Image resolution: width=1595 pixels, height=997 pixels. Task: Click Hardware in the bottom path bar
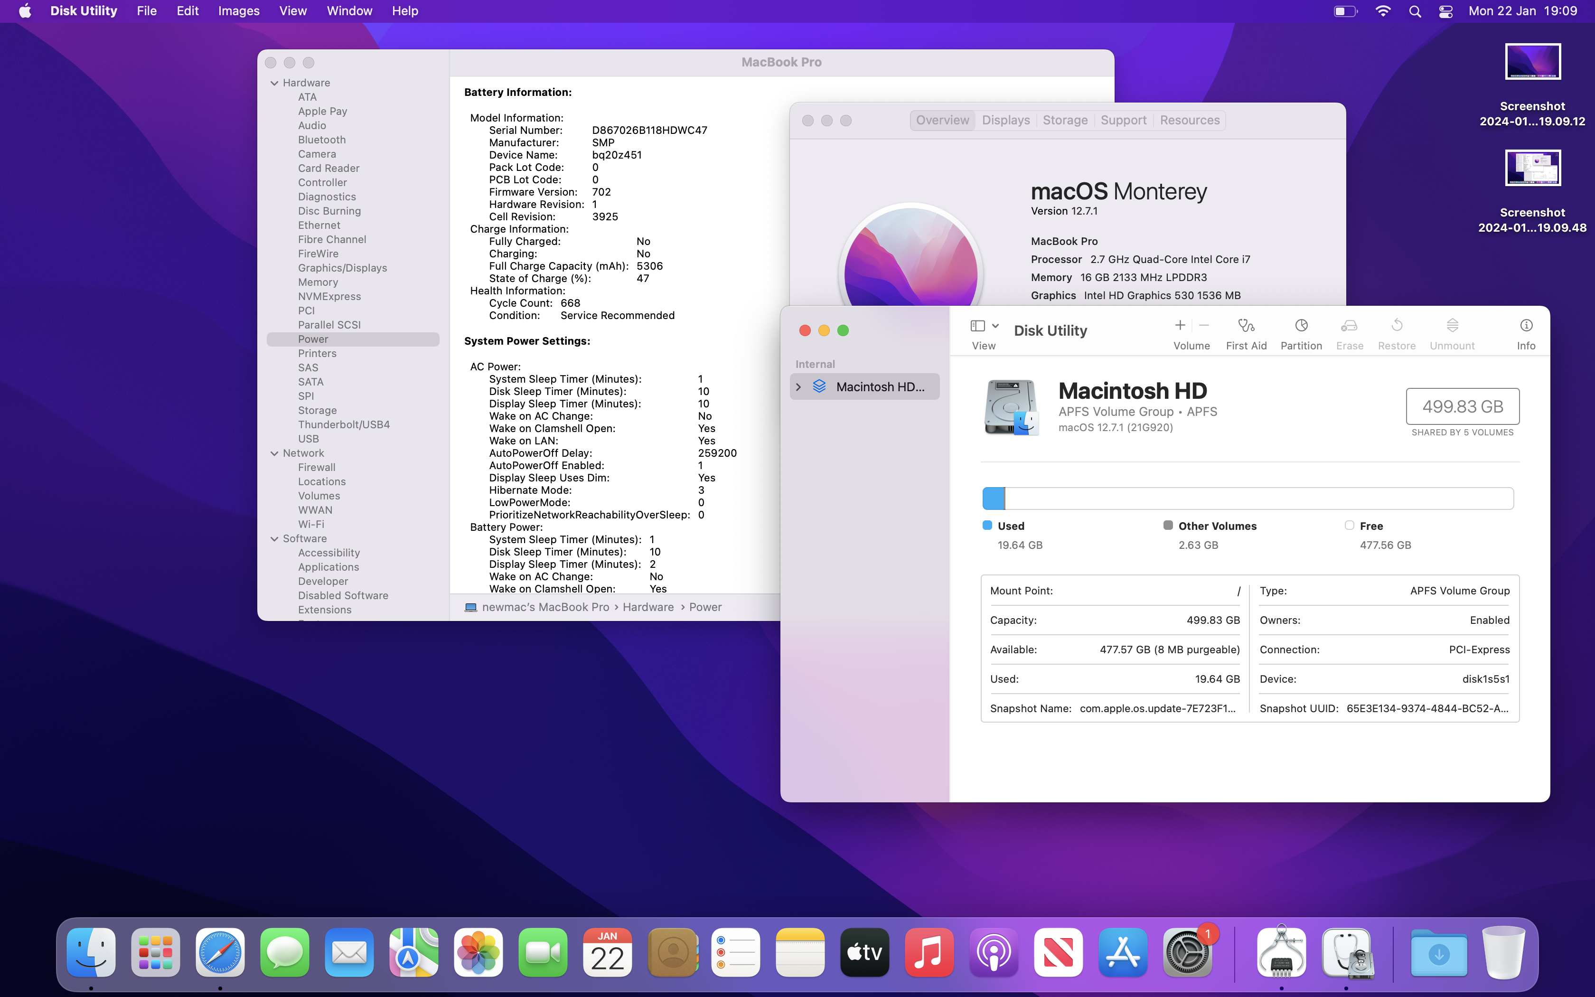648,607
